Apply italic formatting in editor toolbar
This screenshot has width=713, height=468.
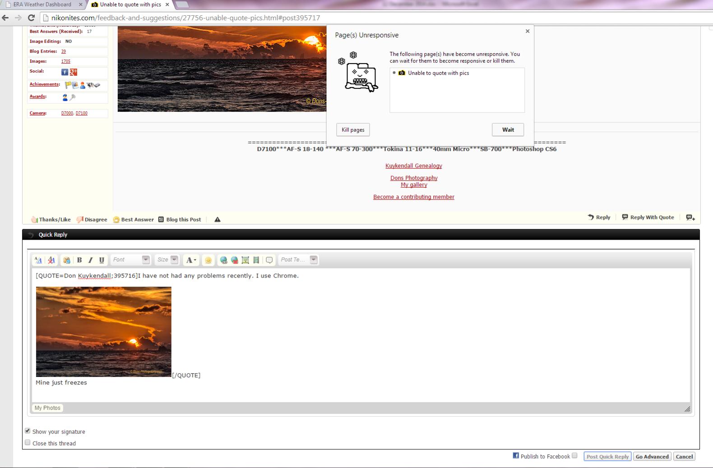click(x=90, y=260)
